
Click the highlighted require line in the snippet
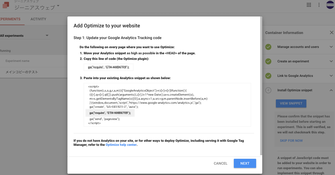(x=110, y=113)
